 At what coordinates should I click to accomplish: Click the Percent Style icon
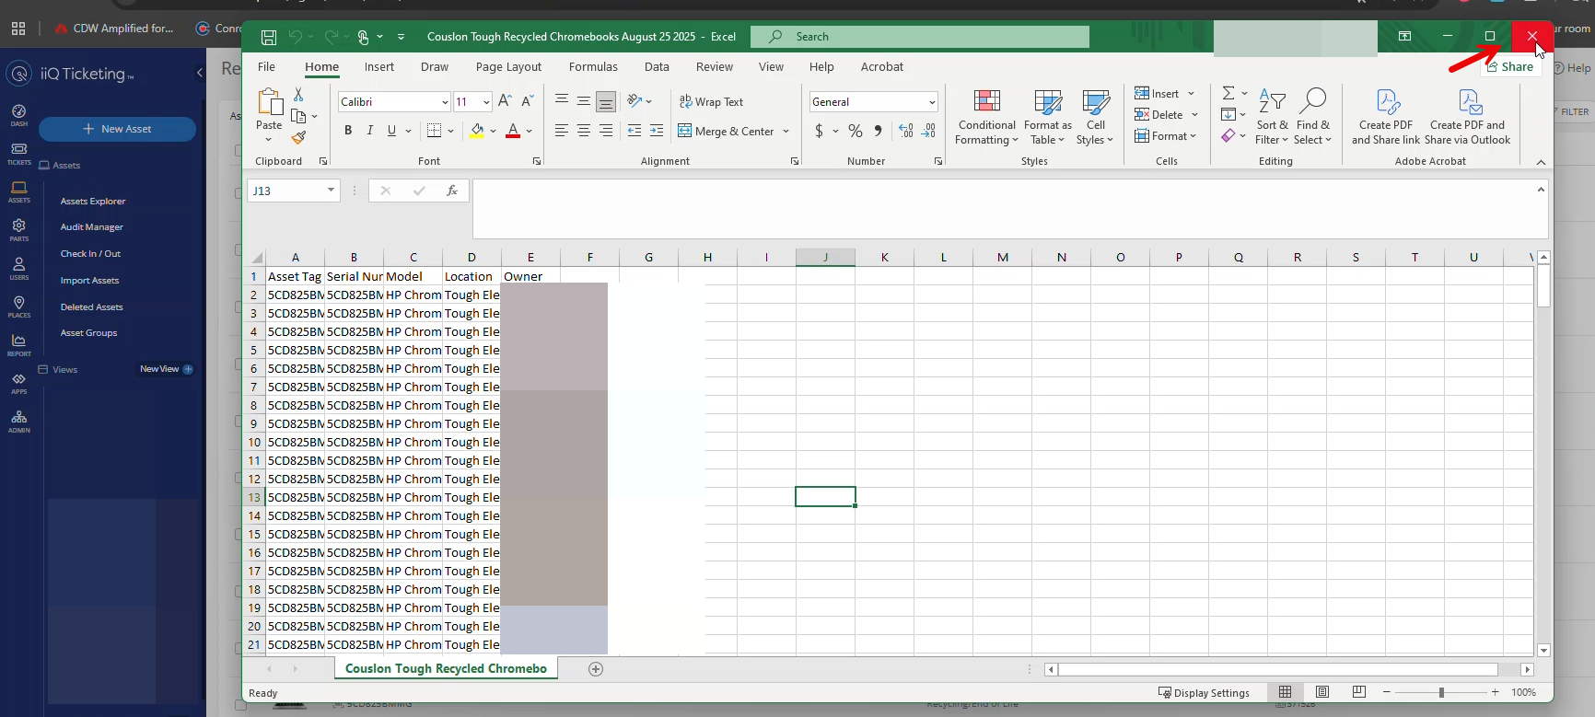[x=856, y=132]
